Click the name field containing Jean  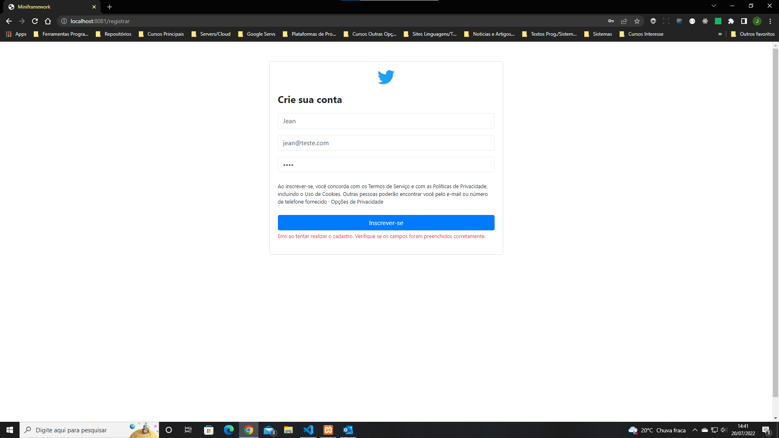click(386, 121)
